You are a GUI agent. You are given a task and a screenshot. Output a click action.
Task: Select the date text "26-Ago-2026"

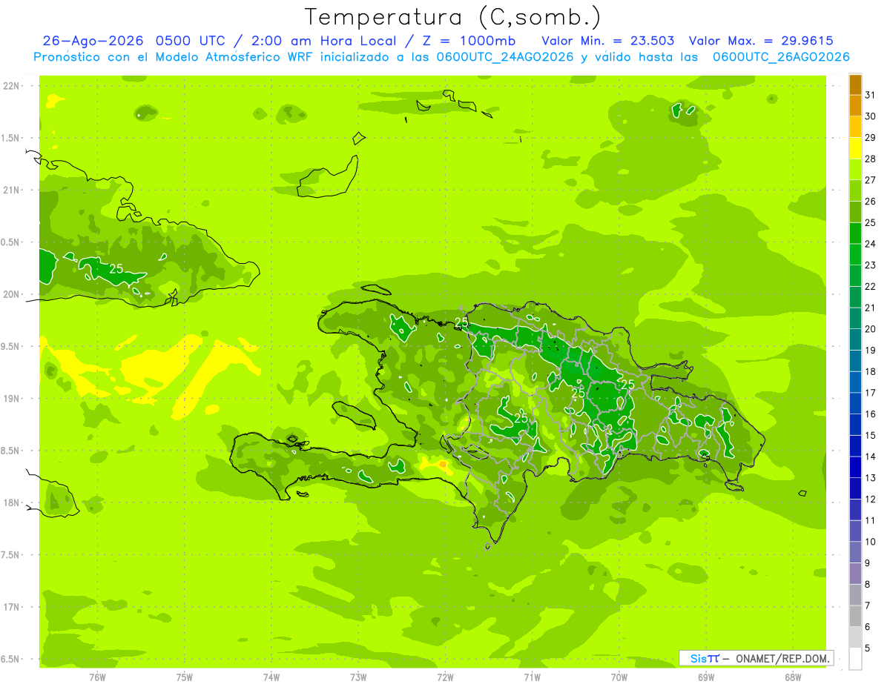pos(92,41)
